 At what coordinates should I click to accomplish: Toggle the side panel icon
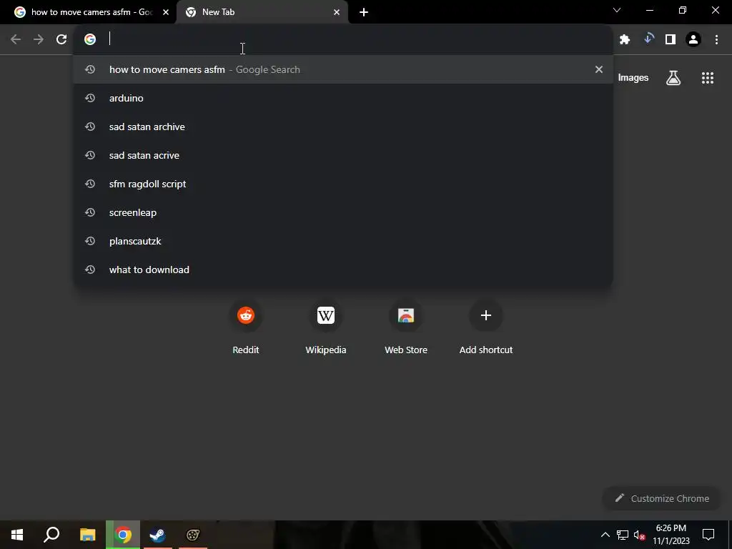pos(671,40)
